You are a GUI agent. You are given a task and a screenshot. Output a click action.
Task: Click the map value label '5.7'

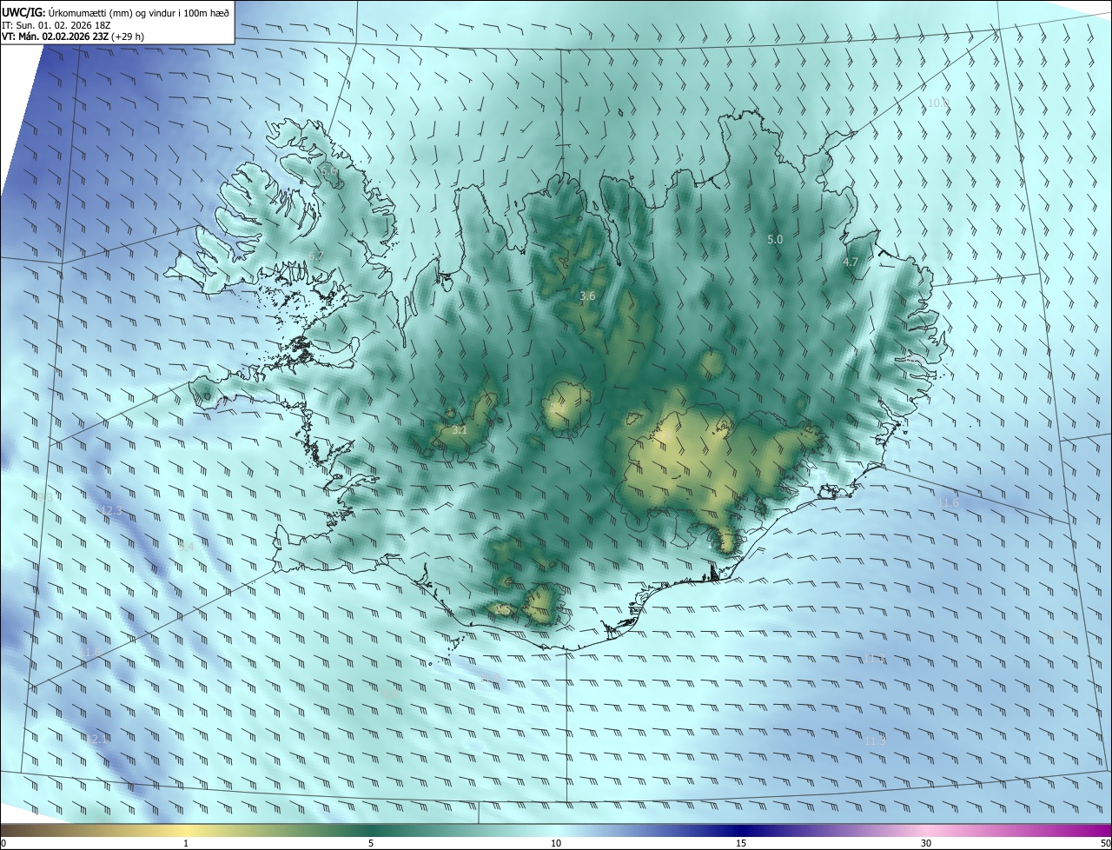(x=316, y=256)
